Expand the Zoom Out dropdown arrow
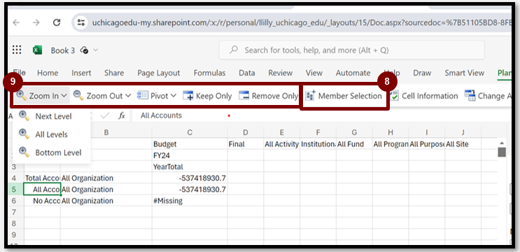 point(128,96)
